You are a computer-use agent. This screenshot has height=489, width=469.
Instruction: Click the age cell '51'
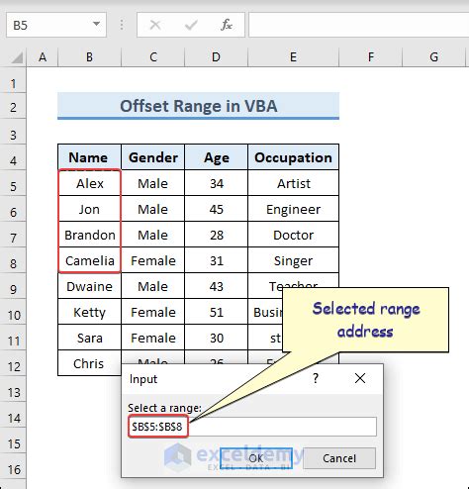tap(216, 312)
